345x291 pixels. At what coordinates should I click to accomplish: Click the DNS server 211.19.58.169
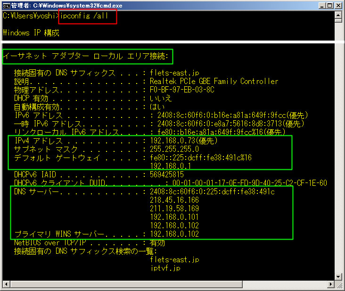tap(174, 208)
